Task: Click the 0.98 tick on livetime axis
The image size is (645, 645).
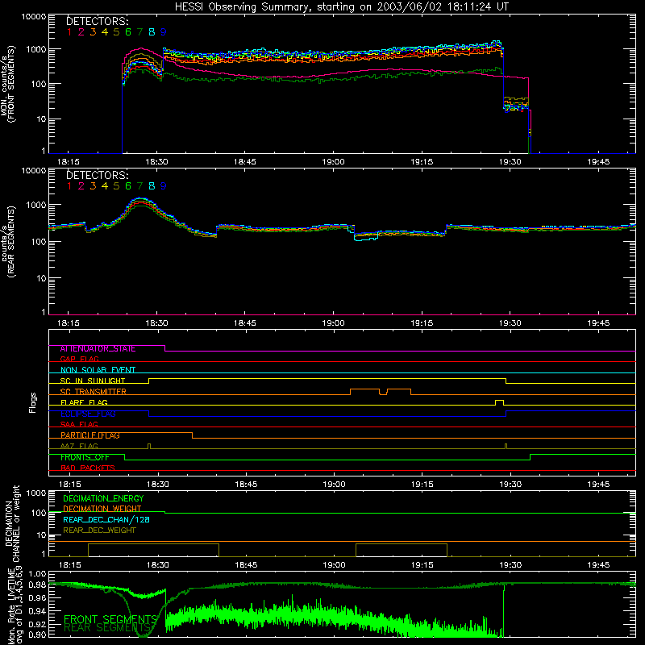Action: click(x=38, y=585)
